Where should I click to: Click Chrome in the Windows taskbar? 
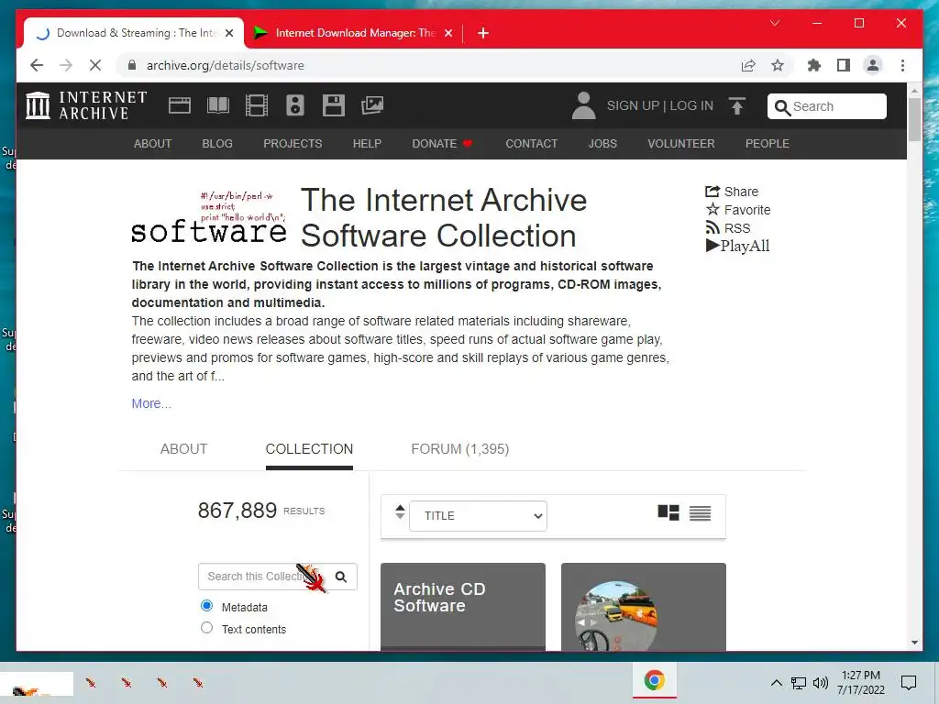pos(655,681)
